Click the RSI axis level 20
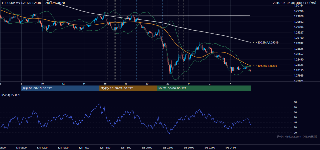 point(295,132)
